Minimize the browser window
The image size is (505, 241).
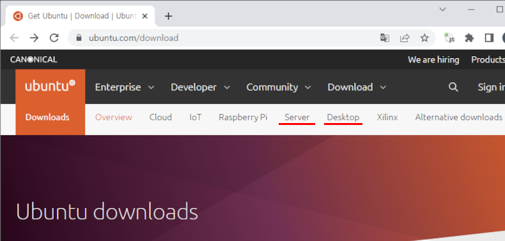(x=471, y=10)
